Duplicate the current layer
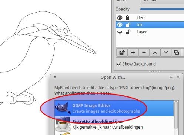This screenshot has height=135, width=184. (x=177, y=53)
